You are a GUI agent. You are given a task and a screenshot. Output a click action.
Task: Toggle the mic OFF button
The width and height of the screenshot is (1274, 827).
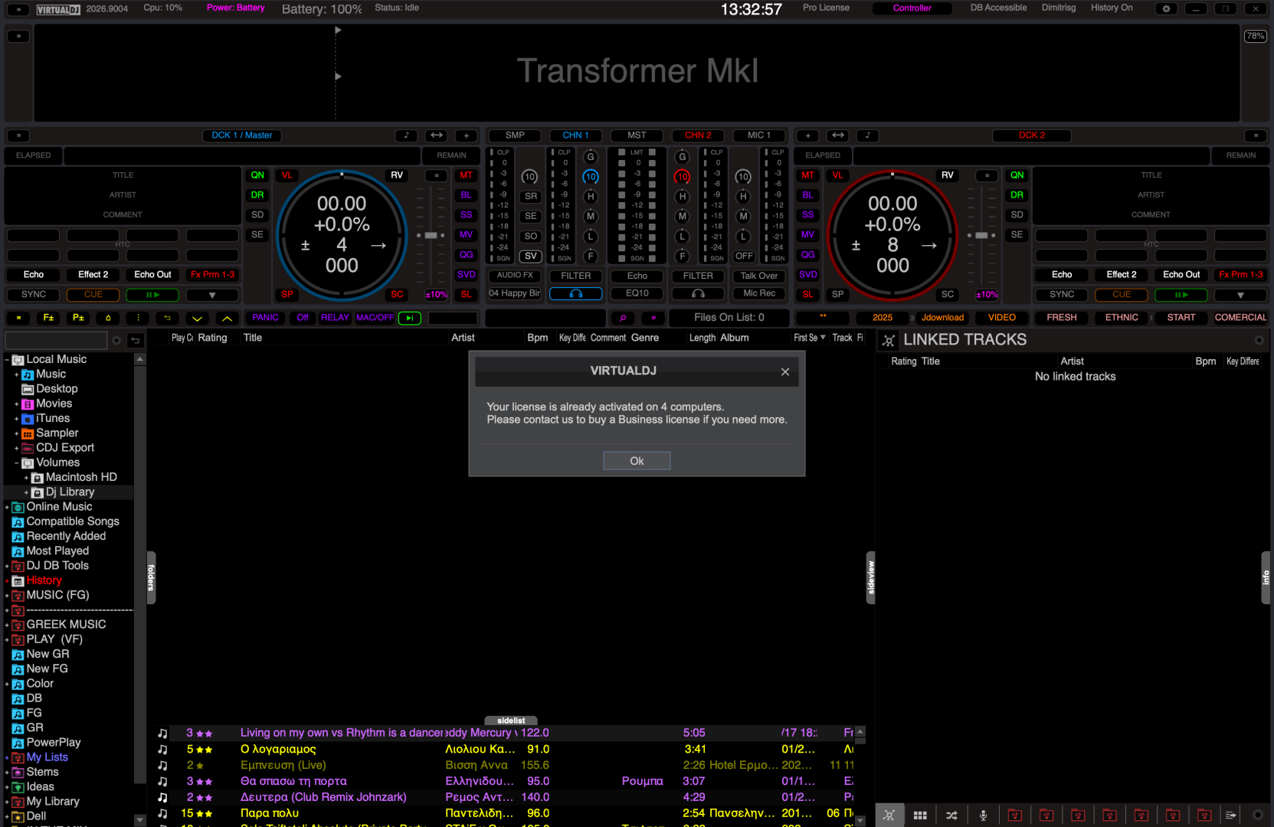tap(743, 256)
